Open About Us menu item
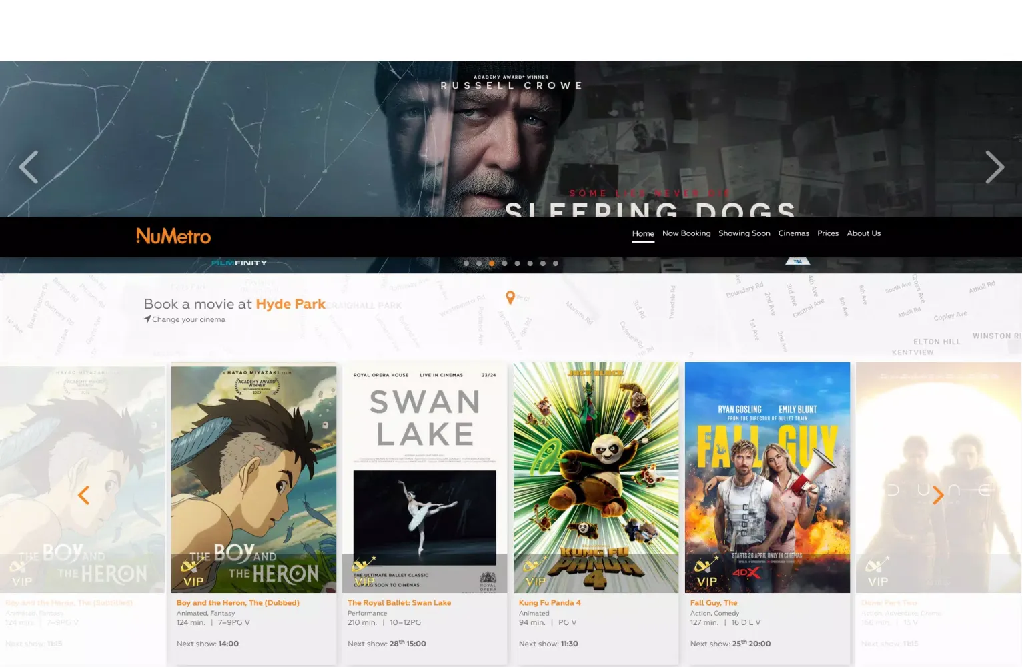Image resolution: width=1022 pixels, height=667 pixels. click(864, 233)
